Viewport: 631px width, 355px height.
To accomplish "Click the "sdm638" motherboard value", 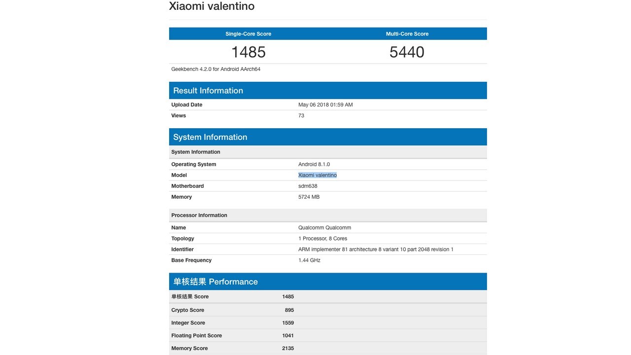I will point(308,186).
